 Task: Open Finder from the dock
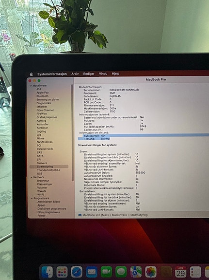47,272
